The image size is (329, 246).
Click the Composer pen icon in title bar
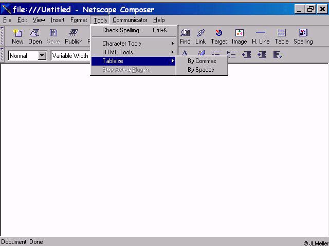pyautogui.click(x=6, y=9)
